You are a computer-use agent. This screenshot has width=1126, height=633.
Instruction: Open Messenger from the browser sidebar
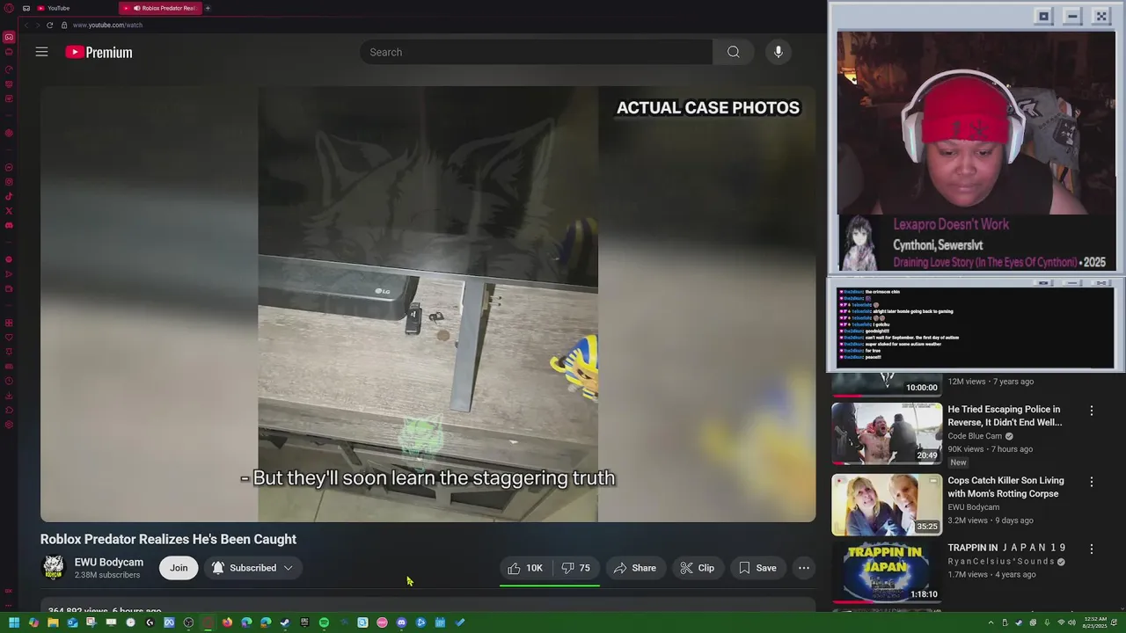point(9,167)
